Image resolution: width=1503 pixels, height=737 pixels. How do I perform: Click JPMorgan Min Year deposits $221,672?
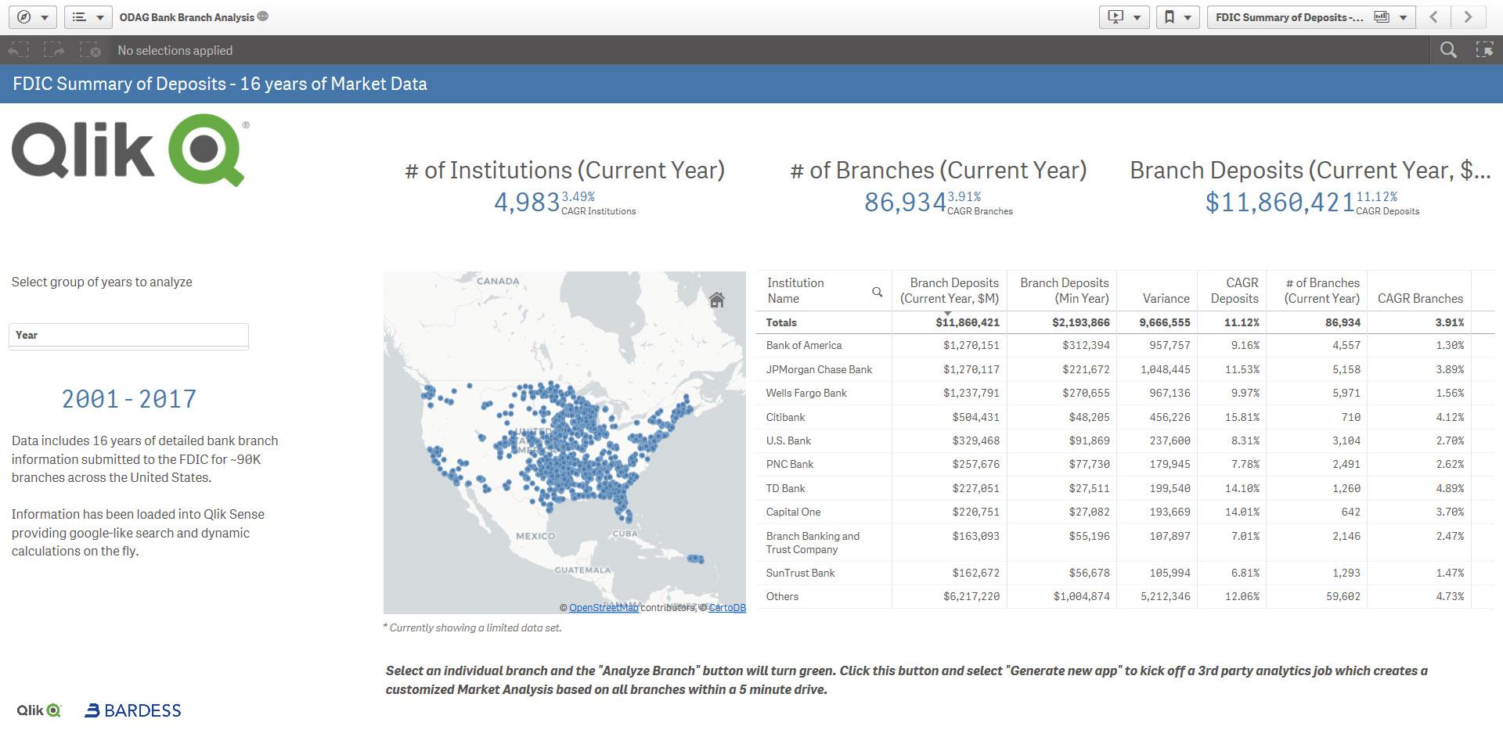1086,369
